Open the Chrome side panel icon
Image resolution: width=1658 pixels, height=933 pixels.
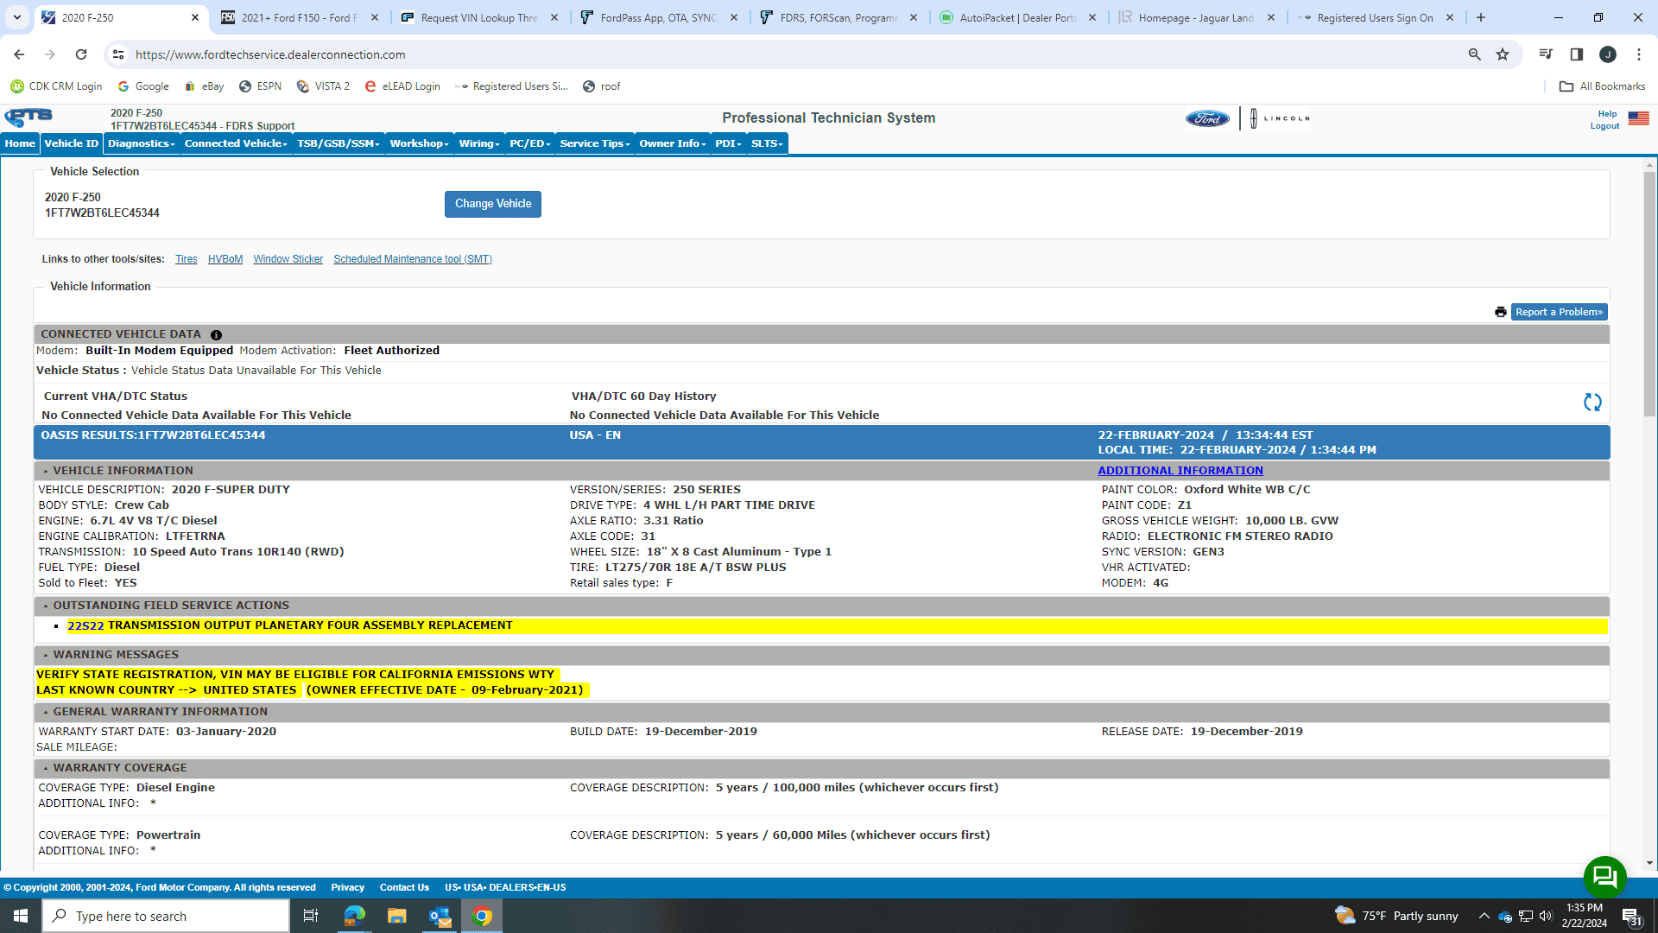coord(1577,54)
